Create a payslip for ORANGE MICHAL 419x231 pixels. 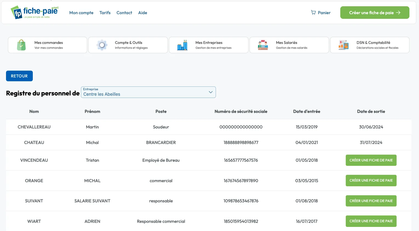[371, 181]
